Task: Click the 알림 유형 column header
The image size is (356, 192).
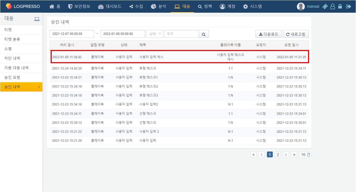Action: (97, 45)
